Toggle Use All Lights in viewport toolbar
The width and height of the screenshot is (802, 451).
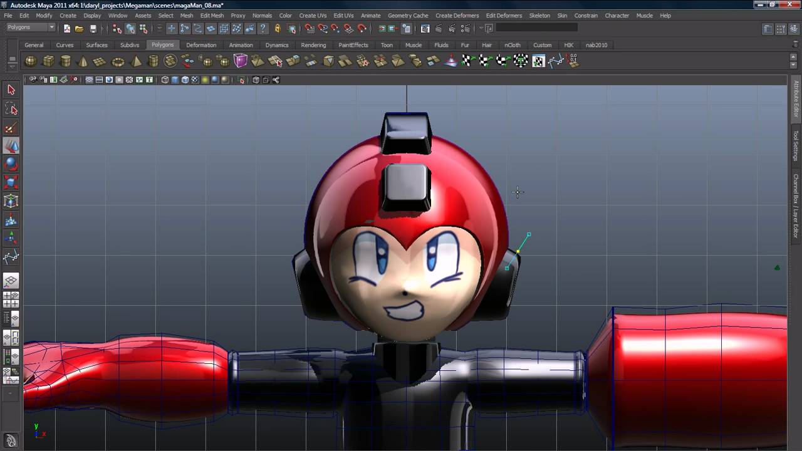pyautogui.click(x=205, y=80)
